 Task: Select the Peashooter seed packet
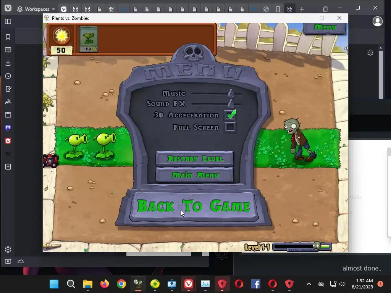pos(88,39)
